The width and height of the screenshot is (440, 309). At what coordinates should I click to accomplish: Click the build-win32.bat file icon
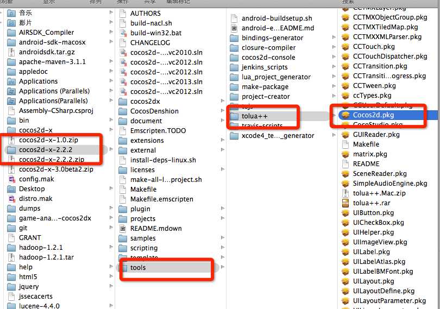coord(123,33)
